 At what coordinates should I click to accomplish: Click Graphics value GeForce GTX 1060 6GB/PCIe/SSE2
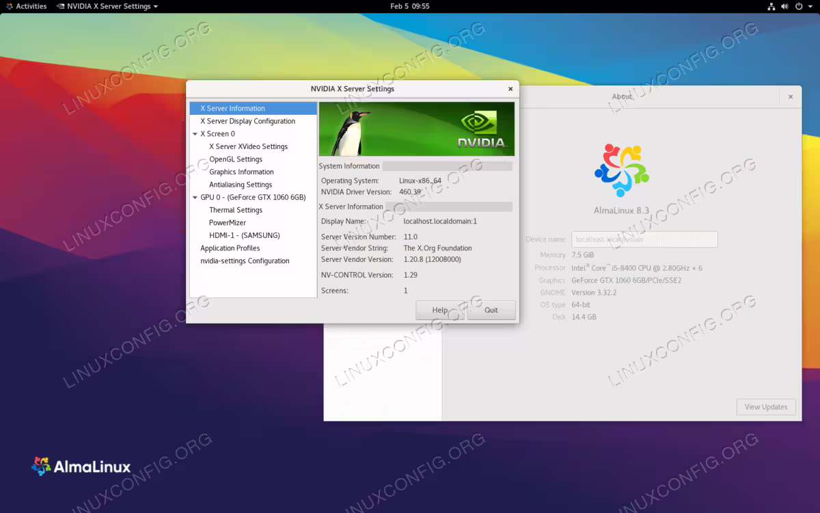pos(627,280)
